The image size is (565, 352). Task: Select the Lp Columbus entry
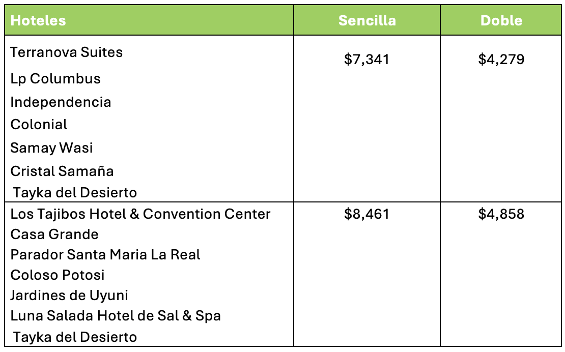55,79
